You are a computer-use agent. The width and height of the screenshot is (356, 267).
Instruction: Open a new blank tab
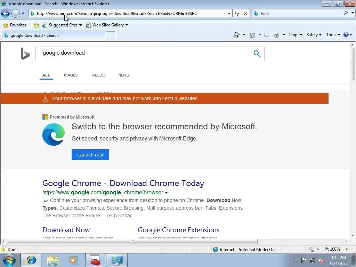111,36
